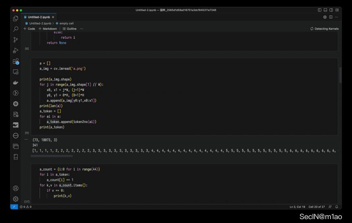Viewport: 352px width, 223px height.
Task: Open the Run and Debug view
Action: 16,50
